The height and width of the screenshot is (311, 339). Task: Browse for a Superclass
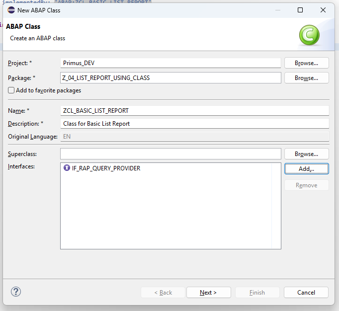[x=307, y=154]
